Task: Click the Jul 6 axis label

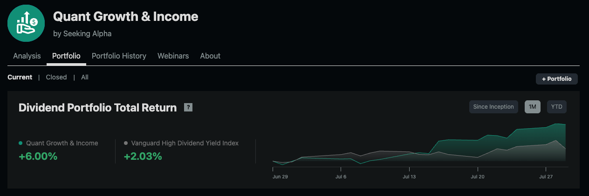Action: coord(341,176)
